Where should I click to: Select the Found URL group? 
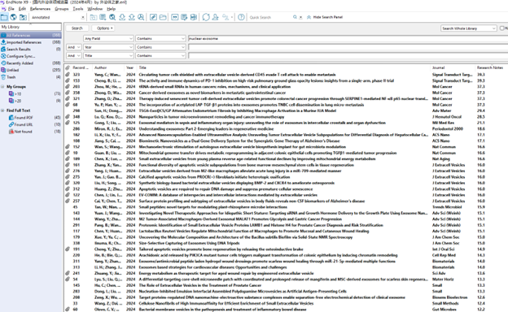(x=34, y=124)
